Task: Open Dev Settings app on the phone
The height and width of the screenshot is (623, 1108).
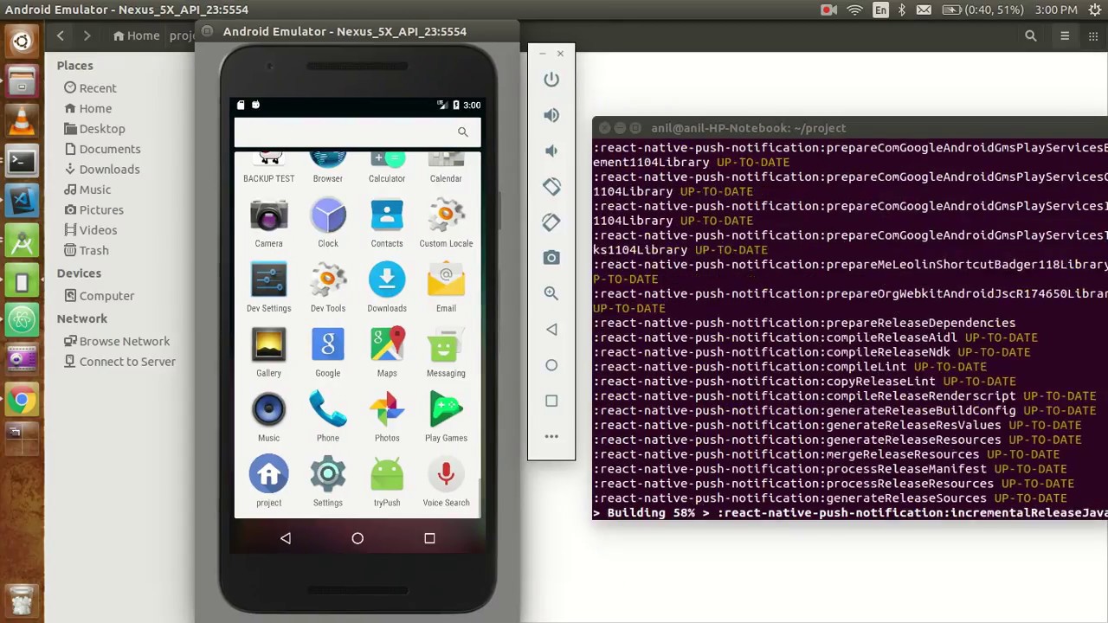Action: click(268, 286)
